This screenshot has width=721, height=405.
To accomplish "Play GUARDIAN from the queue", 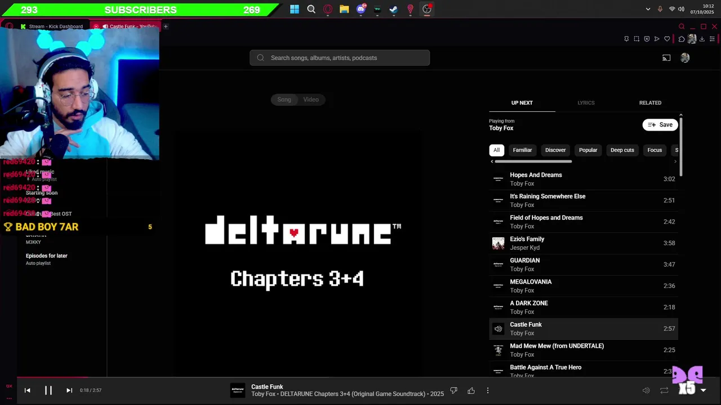I will [x=584, y=264].
